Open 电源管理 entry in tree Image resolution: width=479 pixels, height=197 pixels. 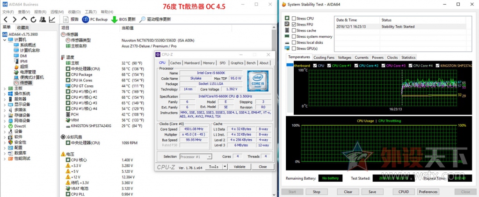coord(28,72)
